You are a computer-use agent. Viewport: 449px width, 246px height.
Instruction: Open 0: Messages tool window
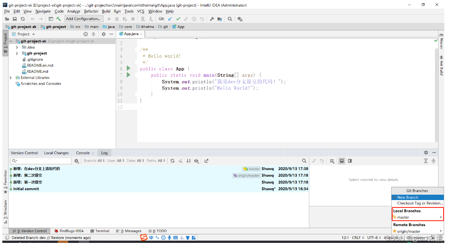point(129,231)
